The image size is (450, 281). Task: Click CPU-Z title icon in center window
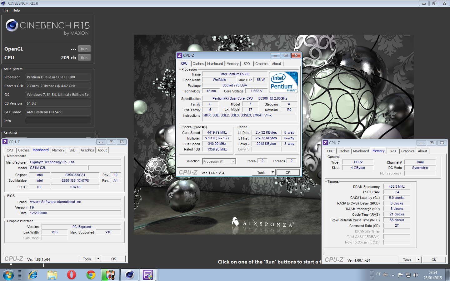(x=179, y=55)
